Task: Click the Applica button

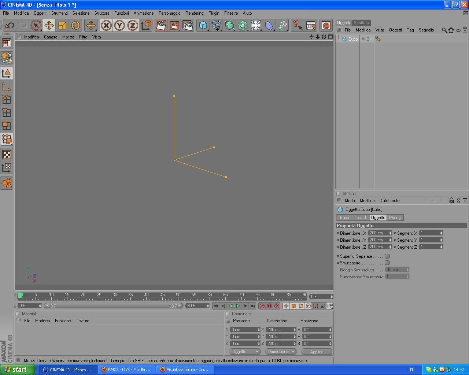Action: click(317, 352)
